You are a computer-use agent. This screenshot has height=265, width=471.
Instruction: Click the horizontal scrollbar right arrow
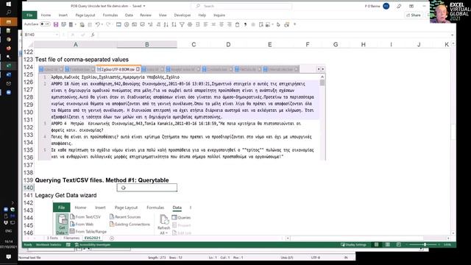(448, 239)
